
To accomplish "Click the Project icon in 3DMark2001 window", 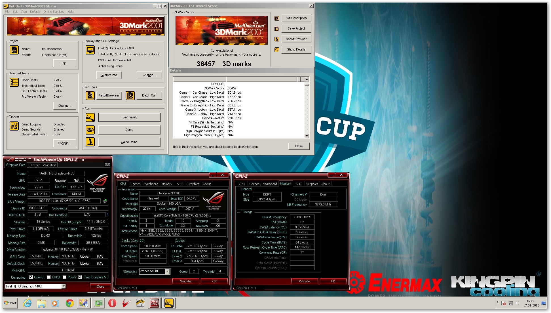I will point(14,50).
